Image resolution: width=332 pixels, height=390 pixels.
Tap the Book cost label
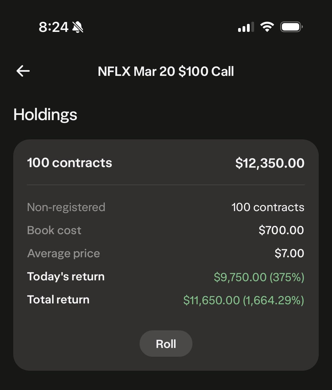pyautogui.click(x=54, y=230)
